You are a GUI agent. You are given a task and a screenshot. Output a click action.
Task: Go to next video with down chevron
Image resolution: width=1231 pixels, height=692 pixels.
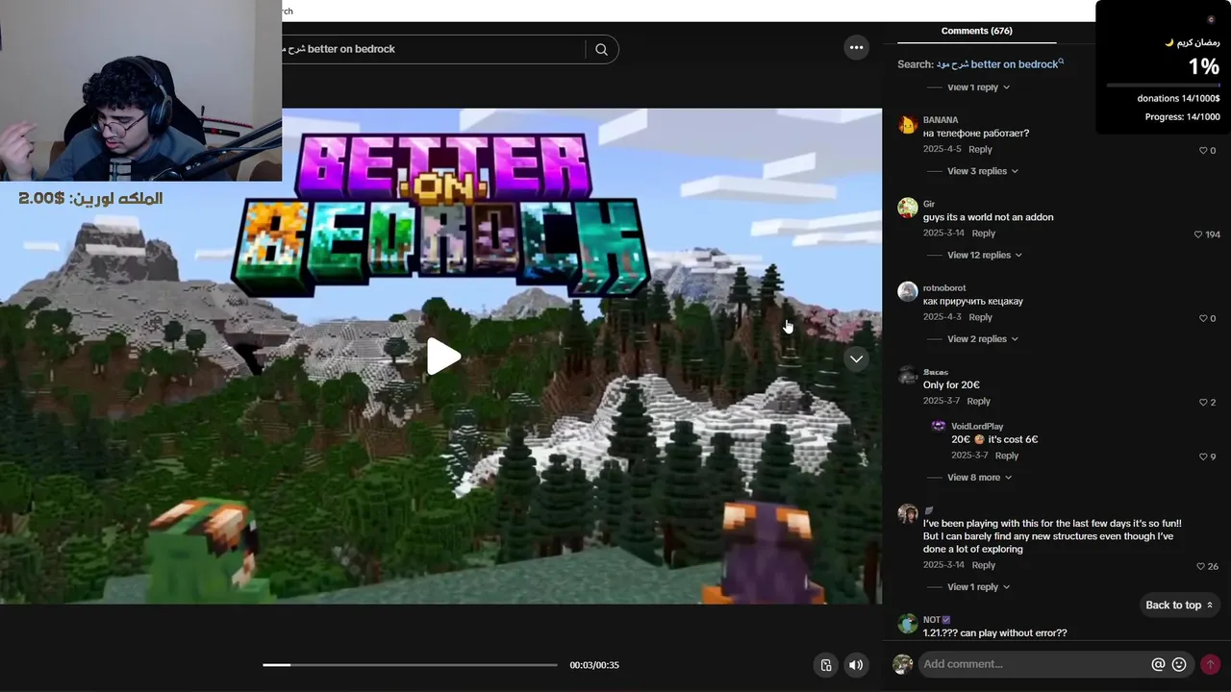point(856,358)
